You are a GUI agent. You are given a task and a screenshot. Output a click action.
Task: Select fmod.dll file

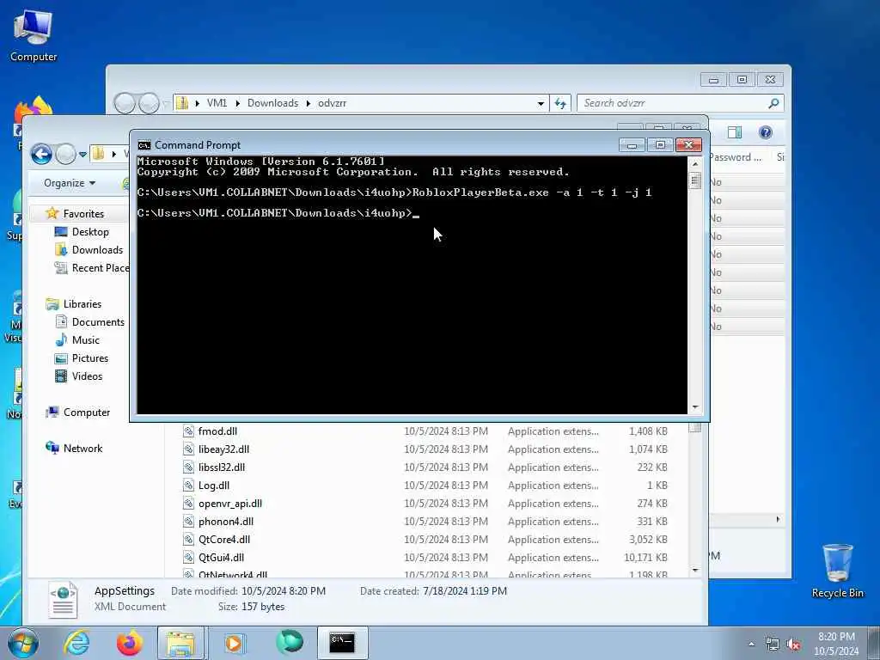pyautogui.click(x=217, y=431)
